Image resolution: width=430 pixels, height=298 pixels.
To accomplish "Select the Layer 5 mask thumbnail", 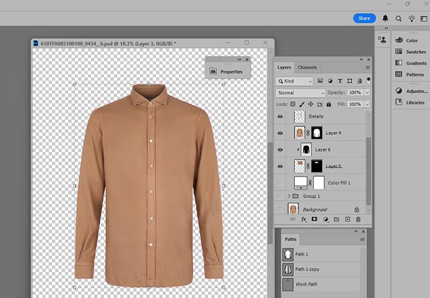I will tap(317, 166).
